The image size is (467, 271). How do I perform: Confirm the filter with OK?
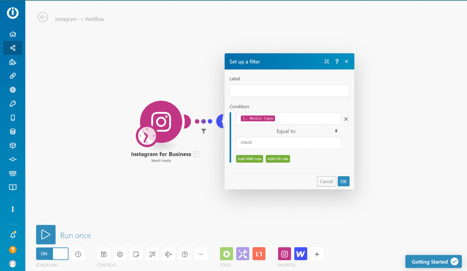[x=344, y=181]
